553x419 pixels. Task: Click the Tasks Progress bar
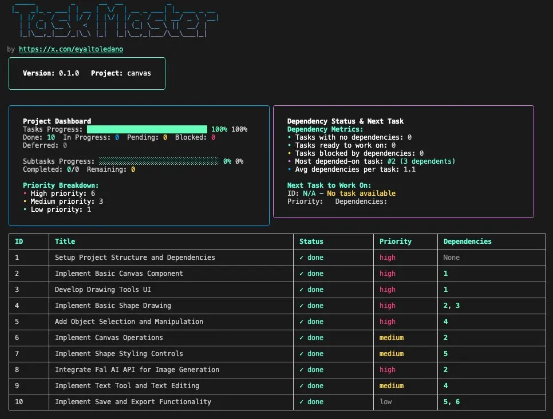click(x=147, y=129)
